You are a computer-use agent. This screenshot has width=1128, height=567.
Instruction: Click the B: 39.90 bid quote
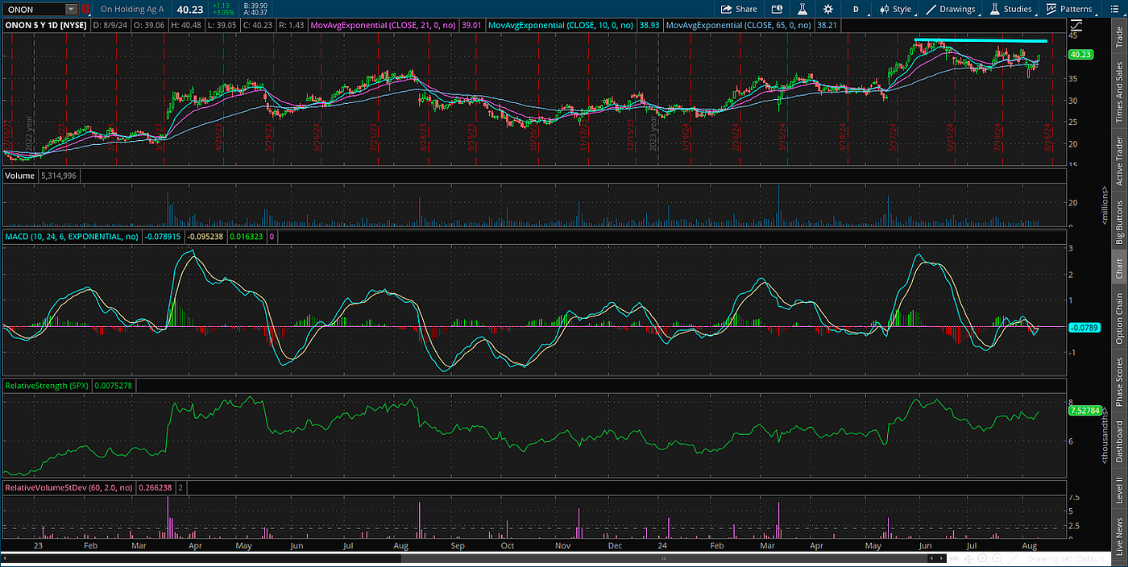click(254, 6)
